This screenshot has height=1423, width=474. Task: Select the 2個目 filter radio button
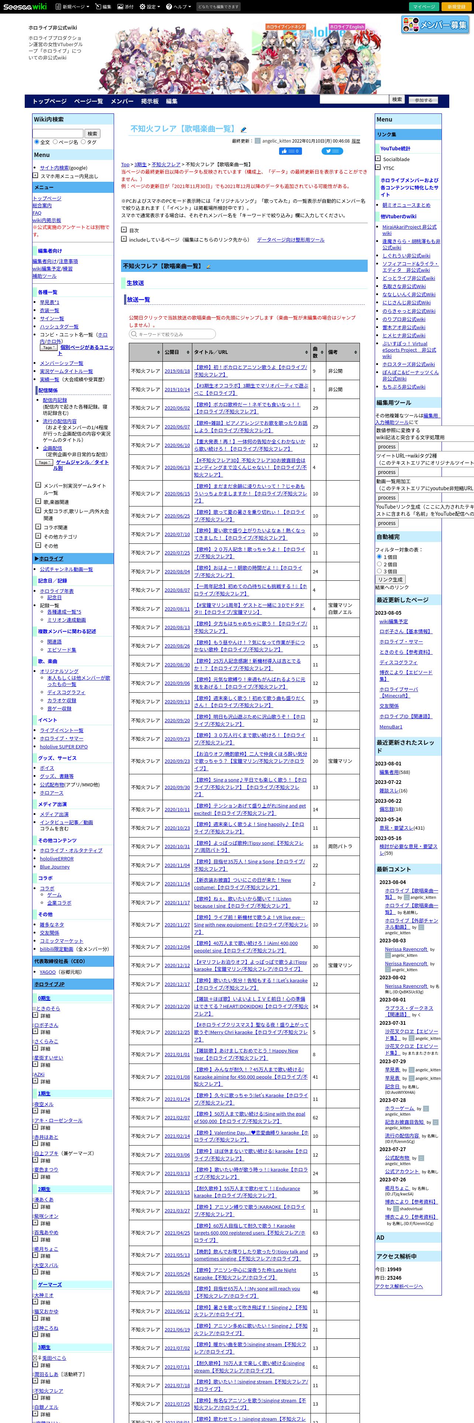[x=379, y=564]
